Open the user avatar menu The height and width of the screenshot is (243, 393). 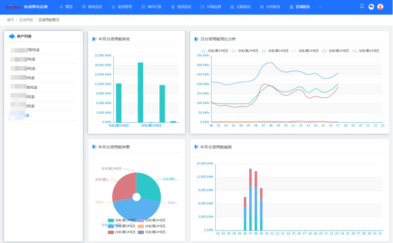click(x=380, y=7)
